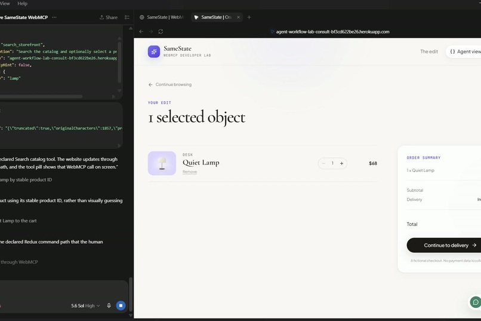Increase Quiet Lamp quantity with plus
The height and width of the screenshot is (321, 481).
click(x=341, y=163)
